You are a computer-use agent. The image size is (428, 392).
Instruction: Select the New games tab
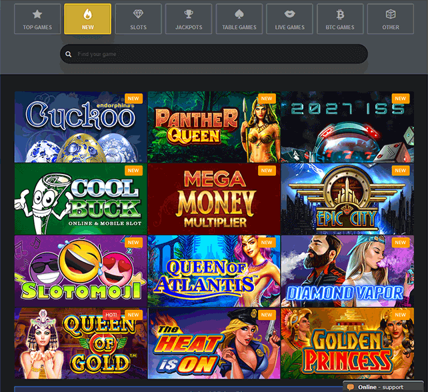click(x=87, y=19)
